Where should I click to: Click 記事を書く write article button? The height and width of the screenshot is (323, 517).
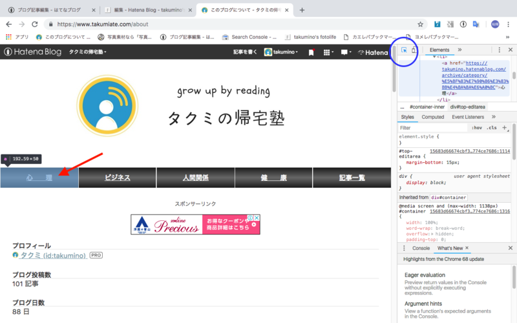coord(245,52)
